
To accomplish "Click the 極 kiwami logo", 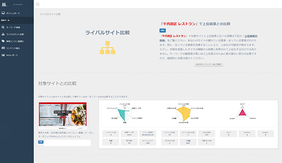I will [12, 5].
